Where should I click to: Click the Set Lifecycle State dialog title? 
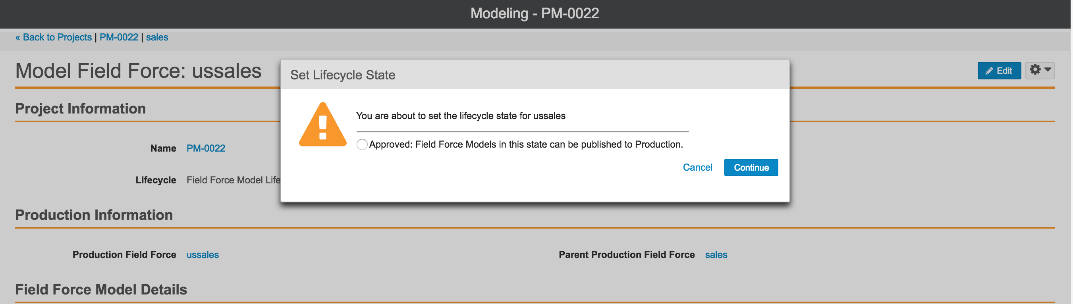coord(343,75)
